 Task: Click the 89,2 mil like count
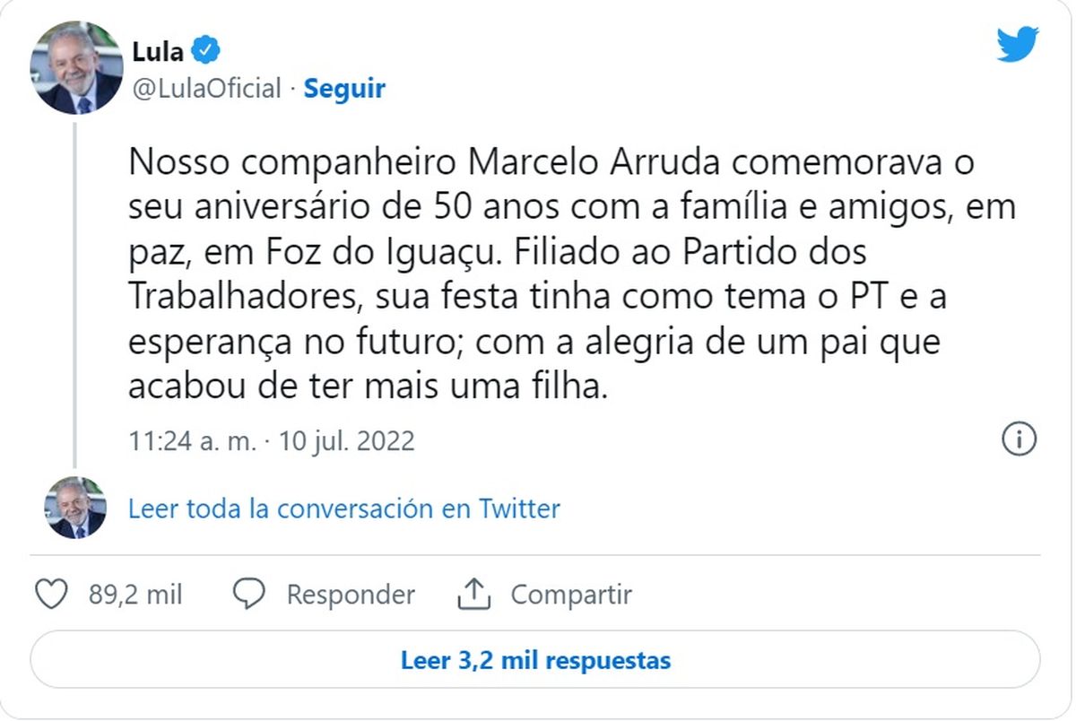coord(135,595)
